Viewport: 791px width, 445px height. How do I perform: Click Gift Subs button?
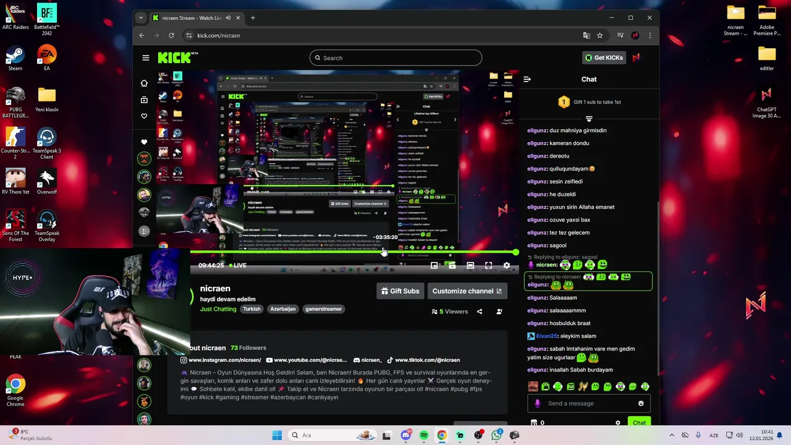point(400,291)
